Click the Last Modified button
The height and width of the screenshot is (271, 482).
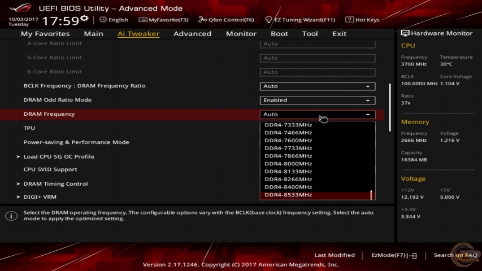click(335, 255)
